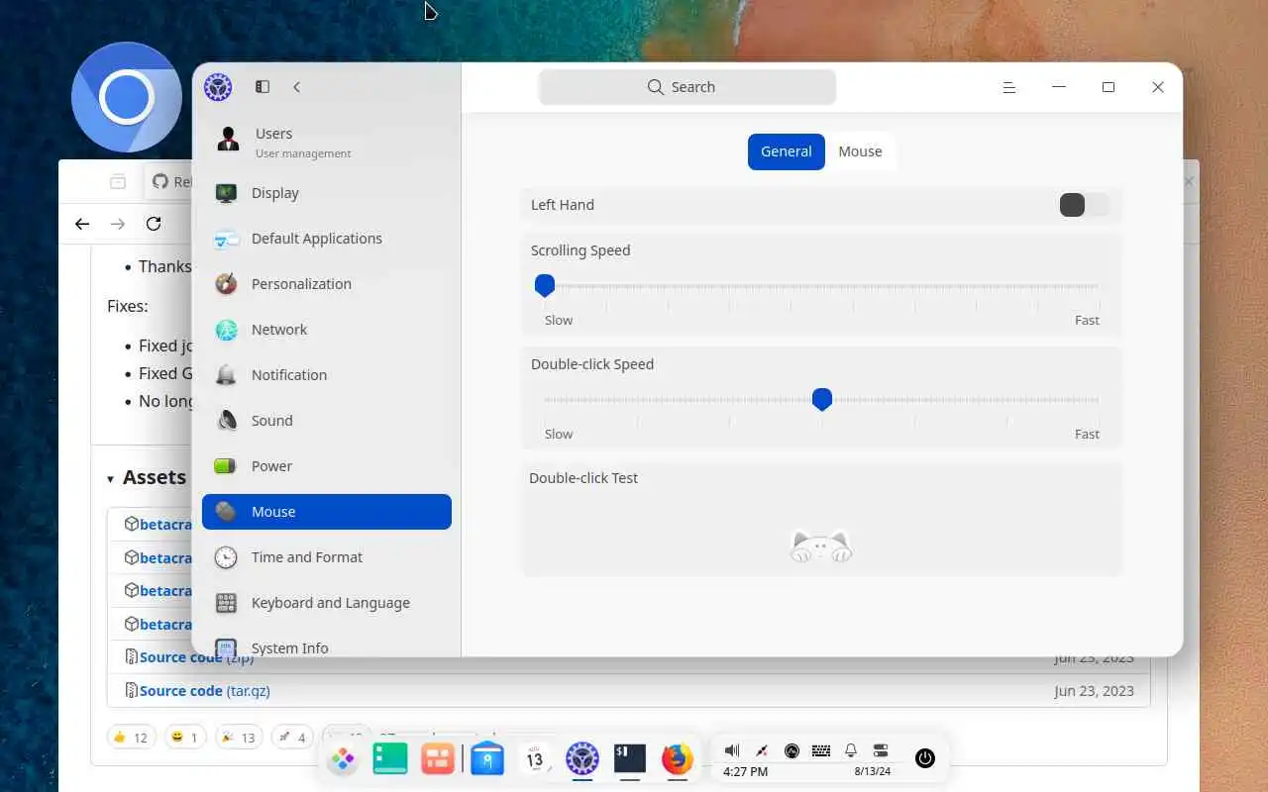Open the green file manager dock icon

[390, 759]
